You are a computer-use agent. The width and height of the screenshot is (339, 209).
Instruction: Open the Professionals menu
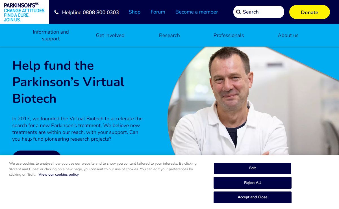229,35
